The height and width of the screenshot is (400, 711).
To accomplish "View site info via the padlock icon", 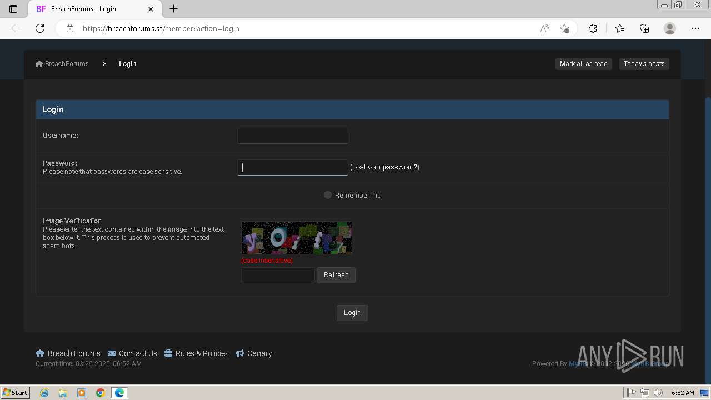I will click(x=70, y=28).
